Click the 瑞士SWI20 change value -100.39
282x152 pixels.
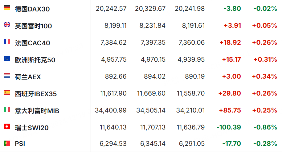point(229,127)
